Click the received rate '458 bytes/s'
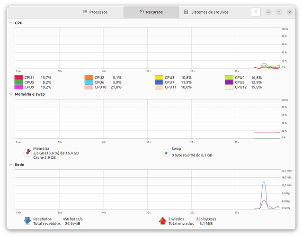The image size is (302, 237). [x=72, y=219]
